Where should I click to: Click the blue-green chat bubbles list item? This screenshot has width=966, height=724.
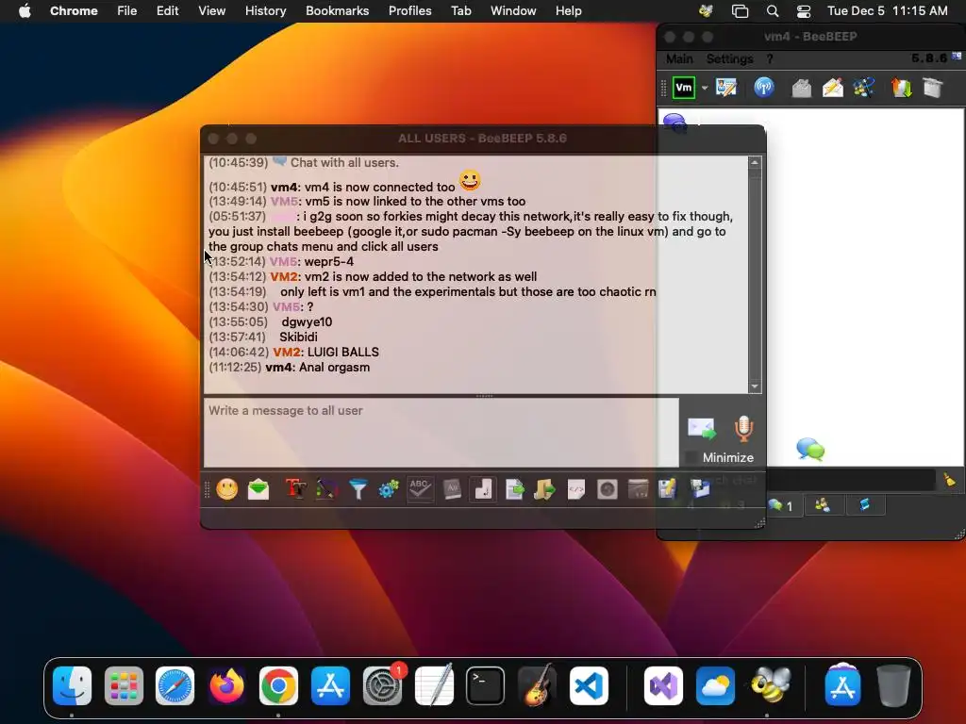810,450
